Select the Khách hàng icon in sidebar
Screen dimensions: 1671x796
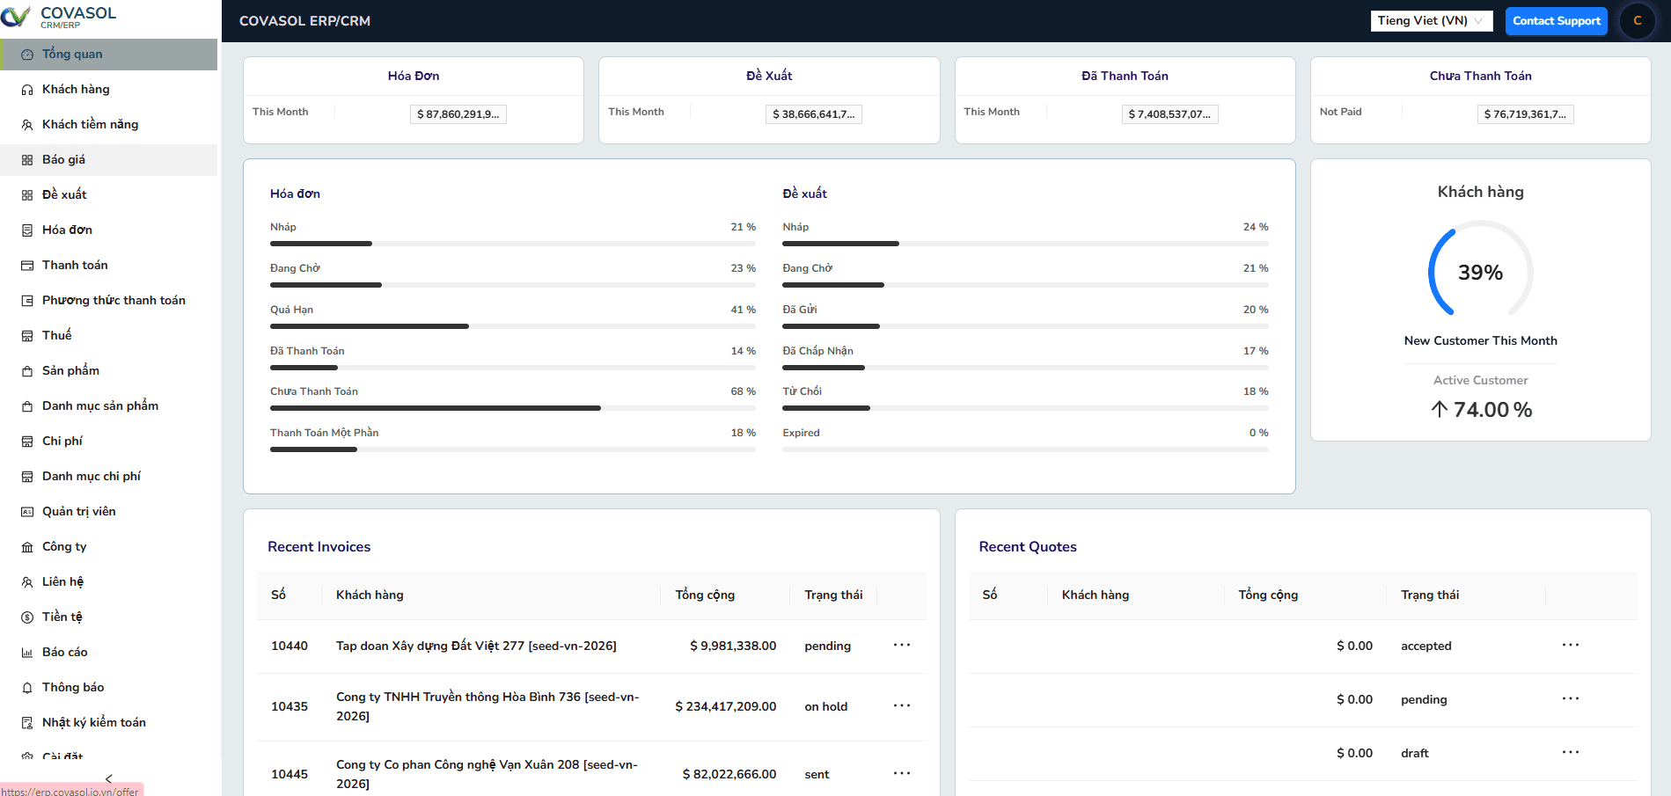click(x=26, y=89)
